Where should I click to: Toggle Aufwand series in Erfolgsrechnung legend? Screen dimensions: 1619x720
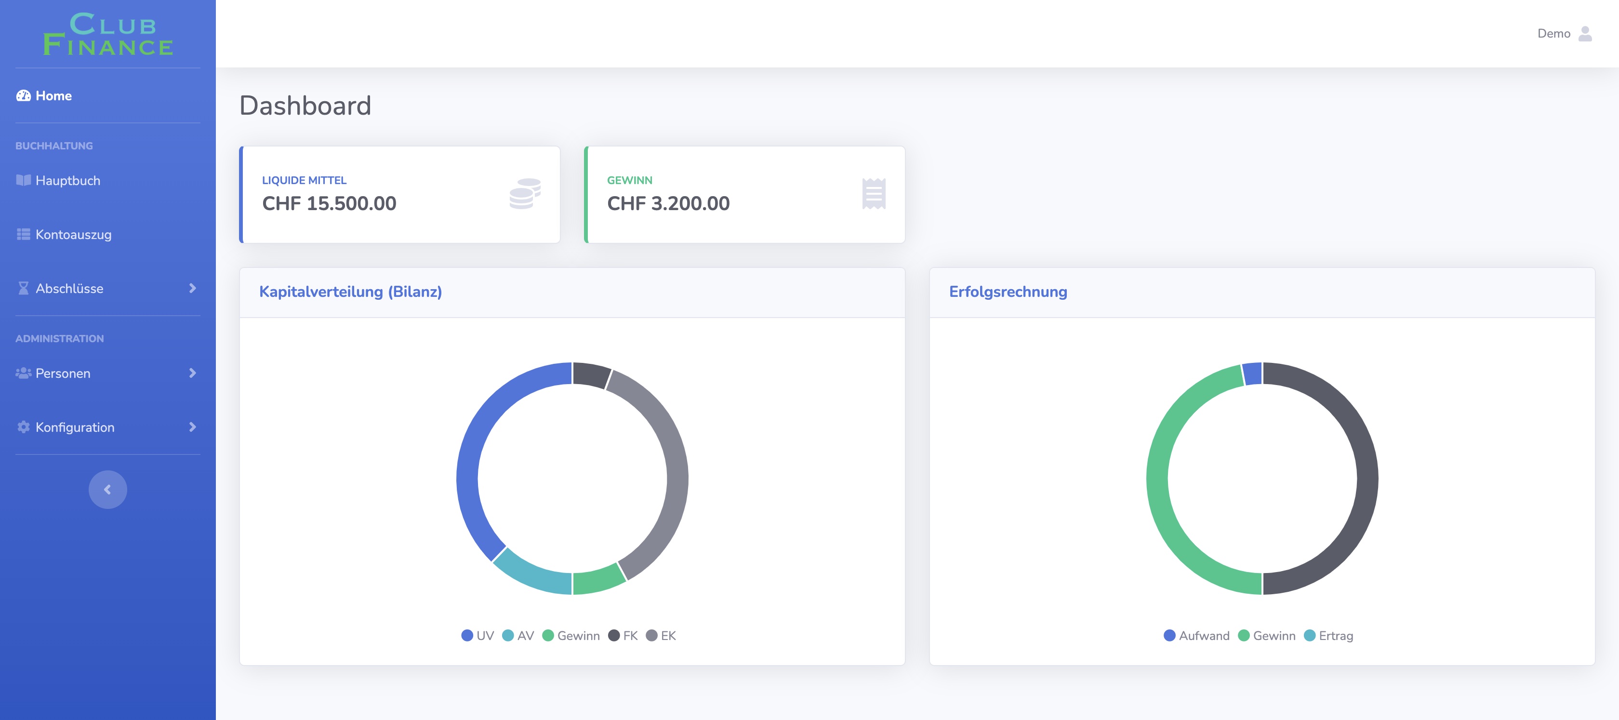coord(1196,636)
